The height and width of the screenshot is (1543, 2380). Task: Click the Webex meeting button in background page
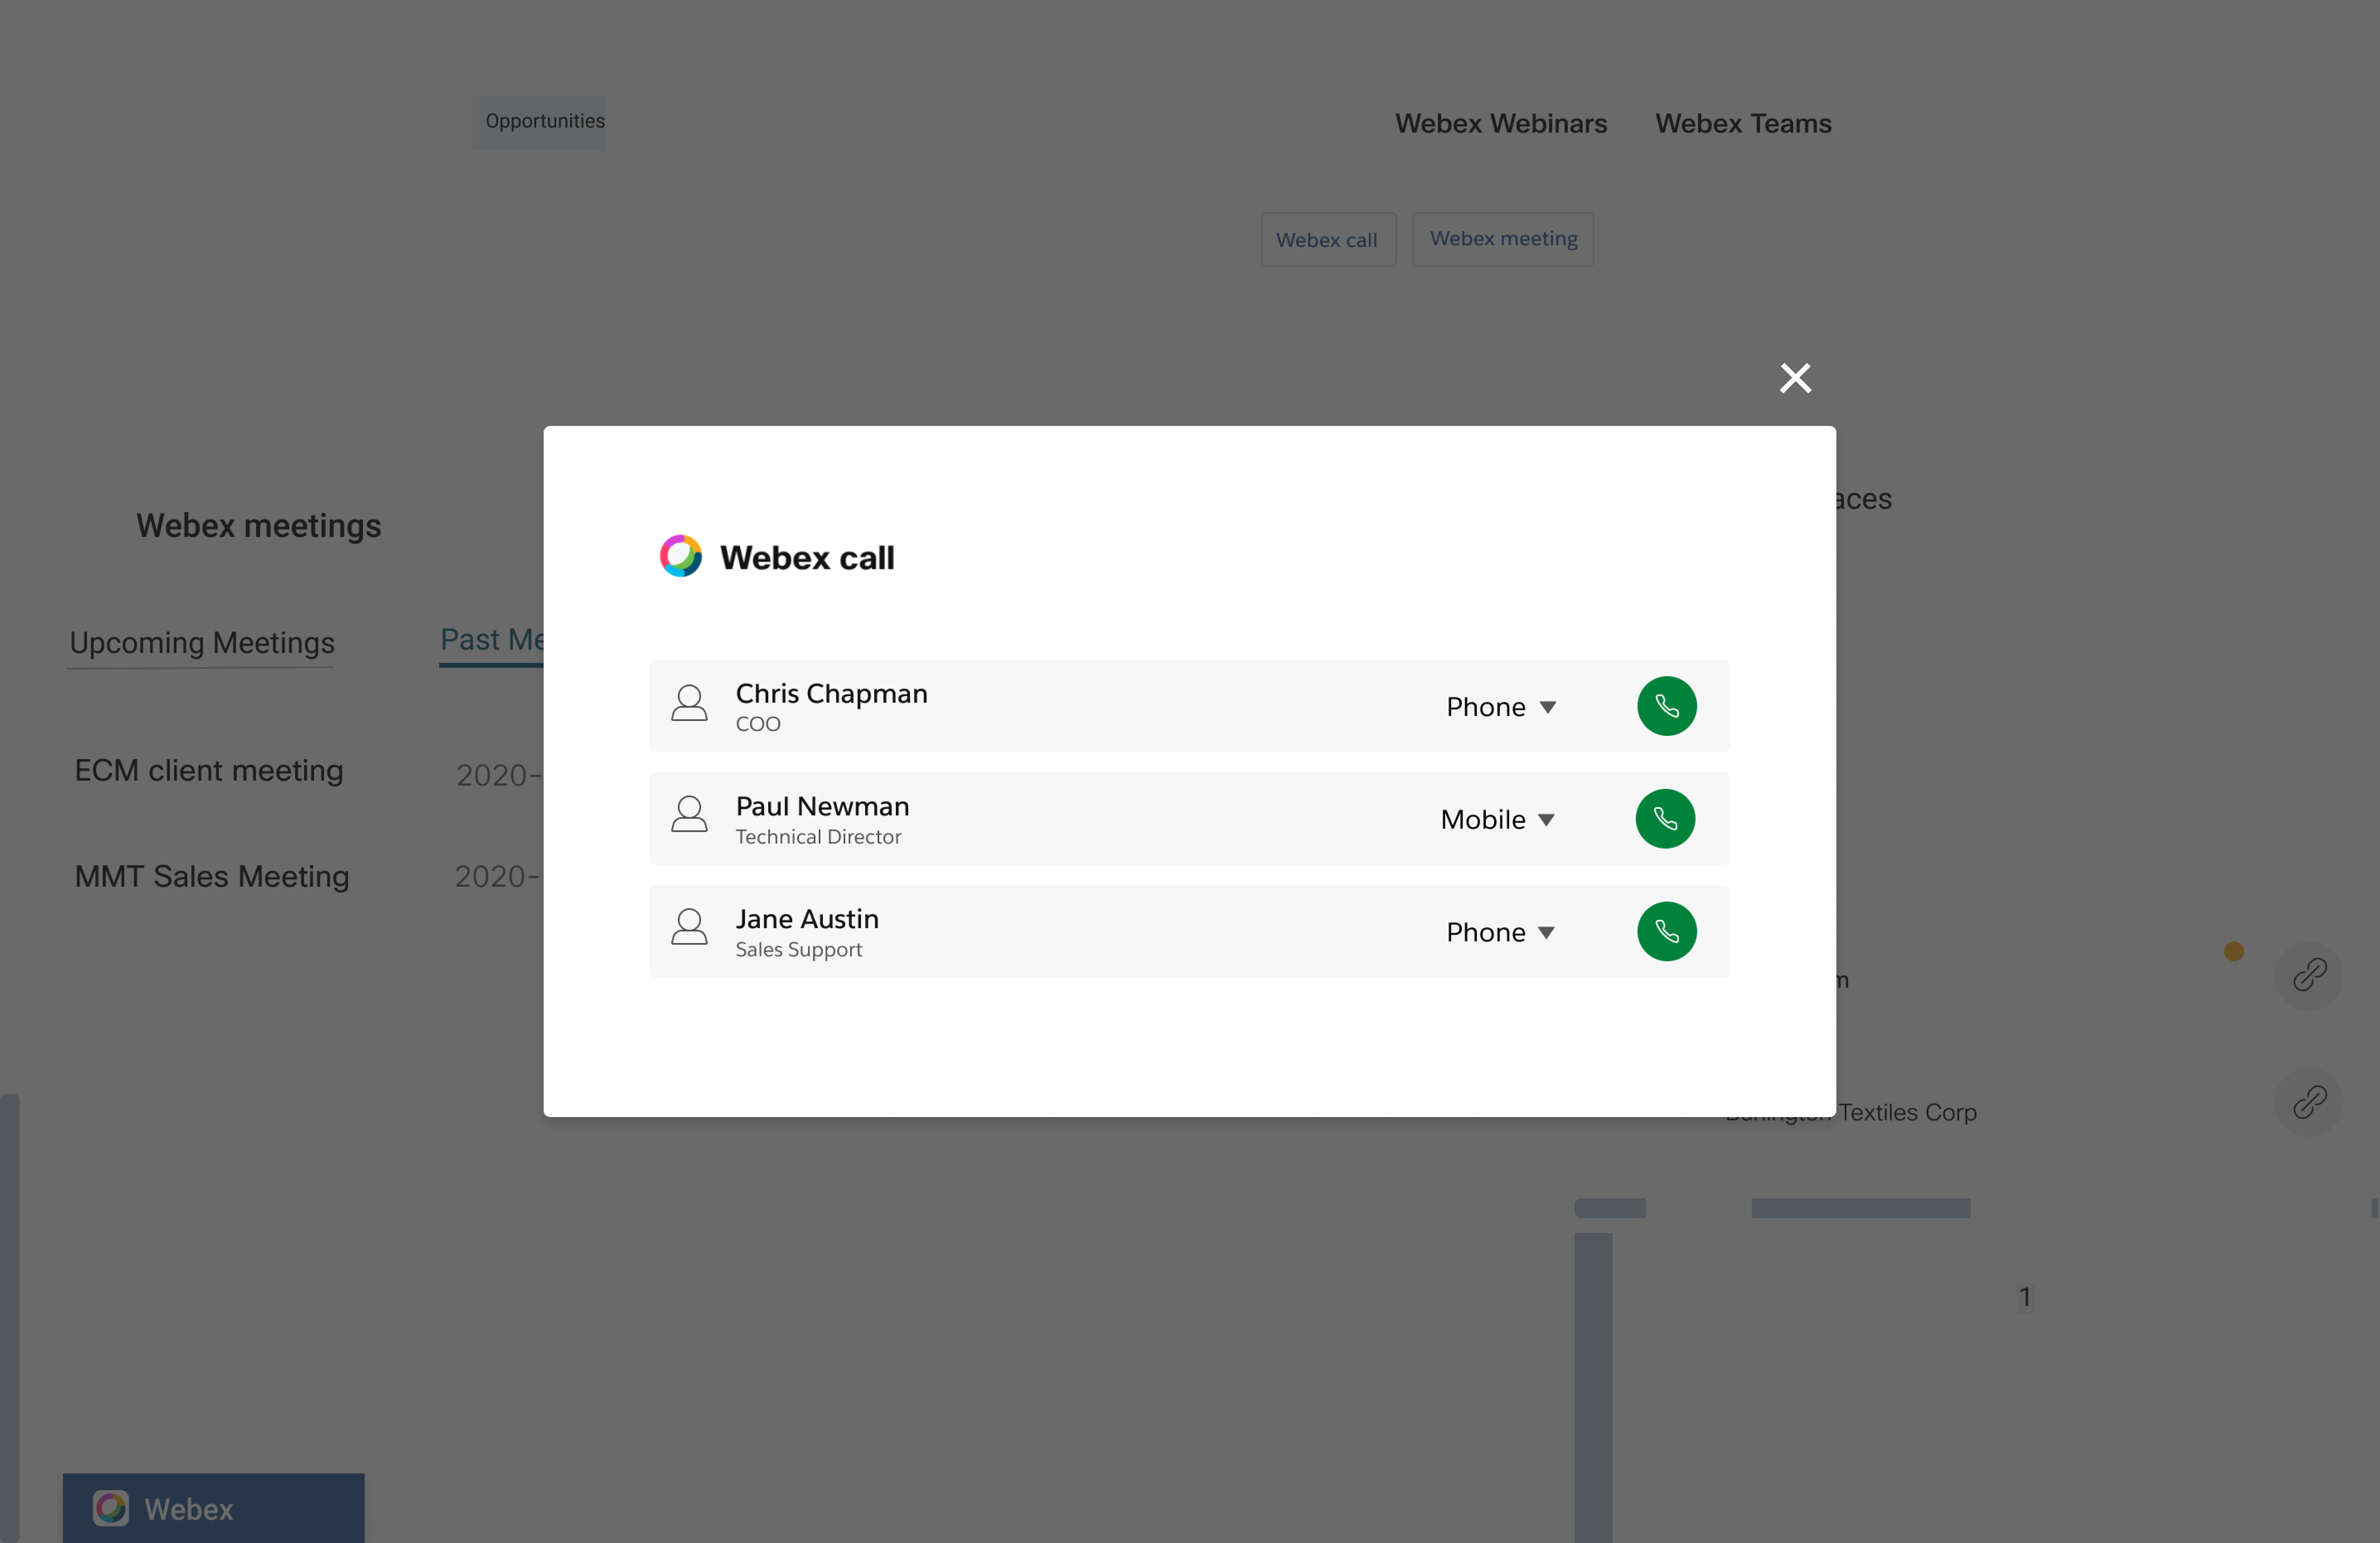click(x=1503, y=239)
